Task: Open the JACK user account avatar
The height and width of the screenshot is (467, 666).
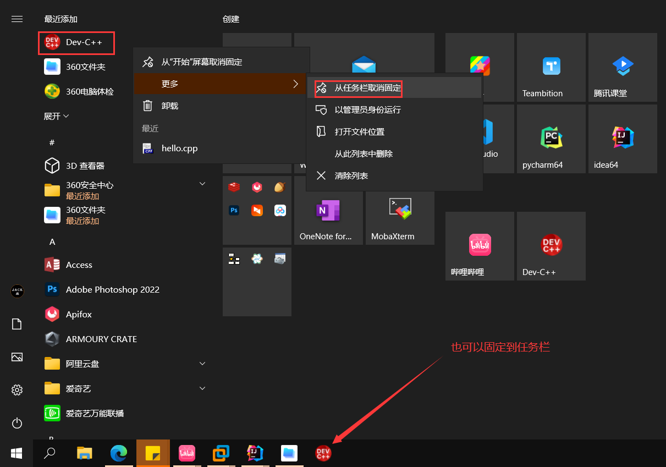Action: click(x=17, y=291)
